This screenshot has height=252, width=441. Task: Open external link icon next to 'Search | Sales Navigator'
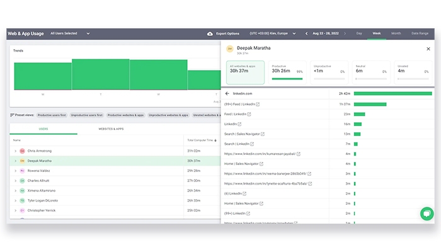click(263, 134)
